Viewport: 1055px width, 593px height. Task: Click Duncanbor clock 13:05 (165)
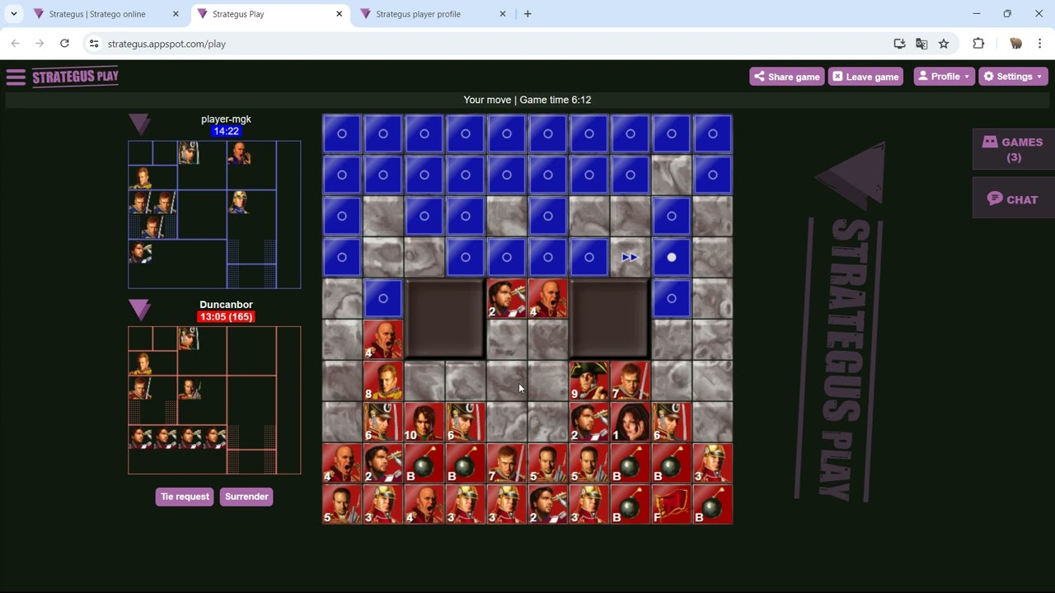coord(226,317)
